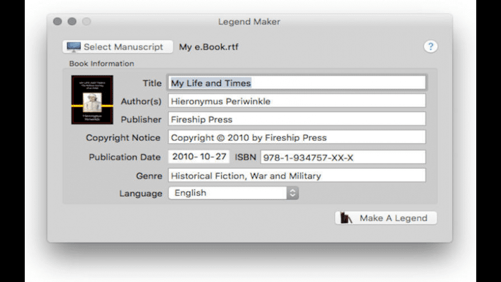Click the Book Information section label
This screenshot has height=282, width=501.
(101, 63)
